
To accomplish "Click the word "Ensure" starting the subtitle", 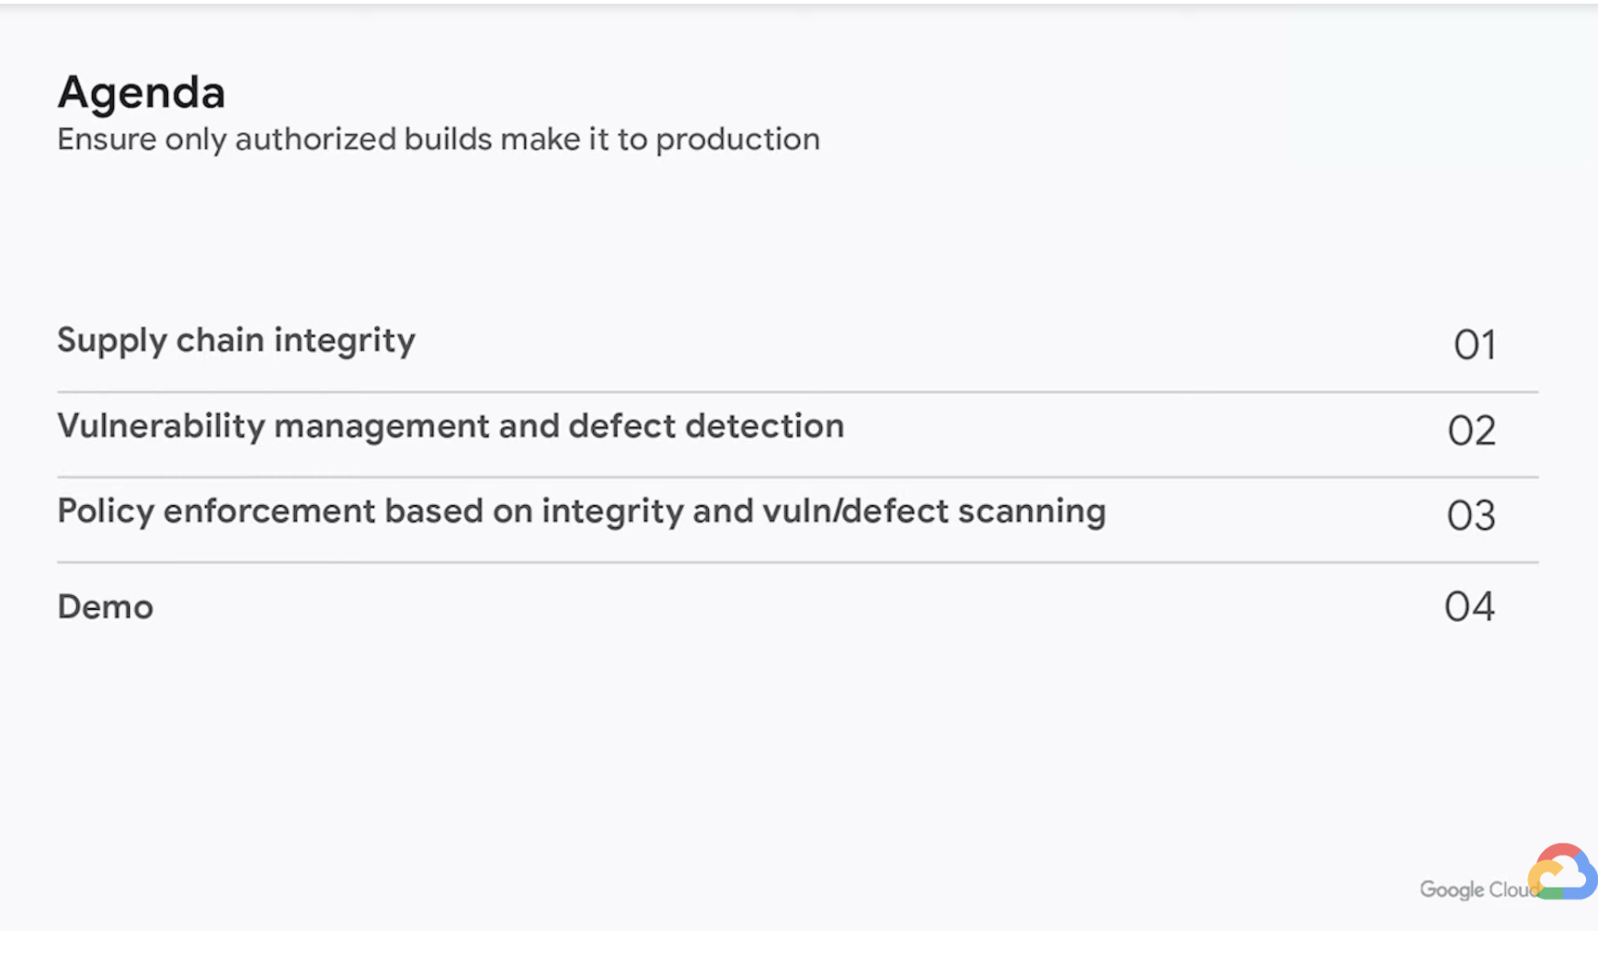I will (107, 140).
